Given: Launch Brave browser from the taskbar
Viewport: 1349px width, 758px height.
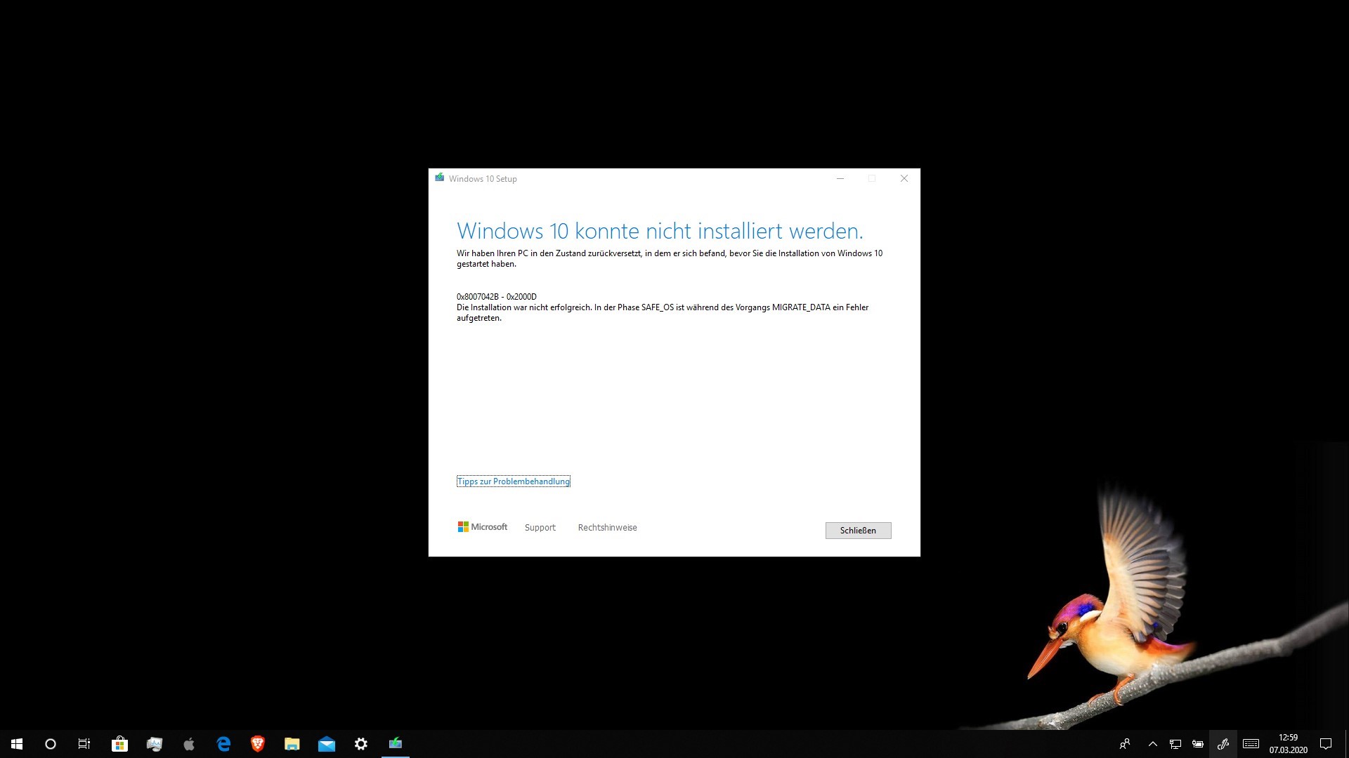Looking at the screenshot, I should [x=258, y=744].
